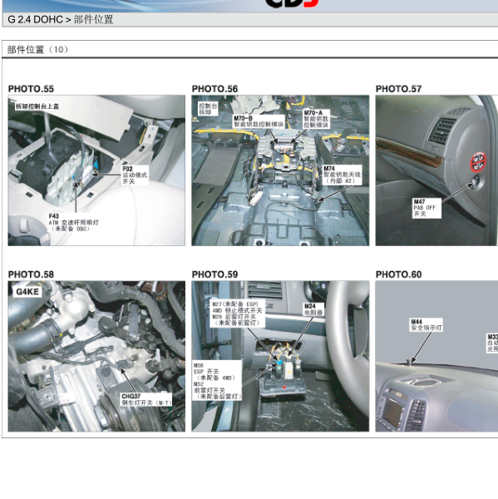Image resolution: width=498 pixels, height=499 pixels.
Task: Click the 部件位置（10）section title
Action: point(37,50)
